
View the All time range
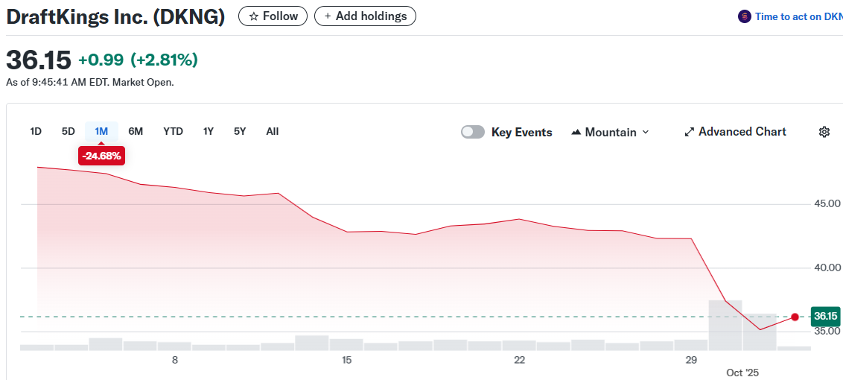coord(273,131)
